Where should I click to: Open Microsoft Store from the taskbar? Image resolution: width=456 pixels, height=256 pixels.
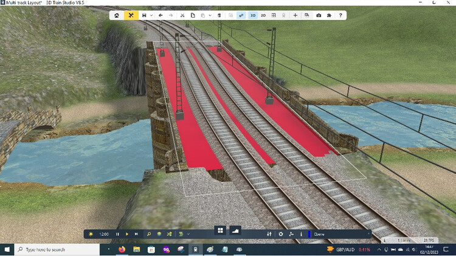(151, 249)
